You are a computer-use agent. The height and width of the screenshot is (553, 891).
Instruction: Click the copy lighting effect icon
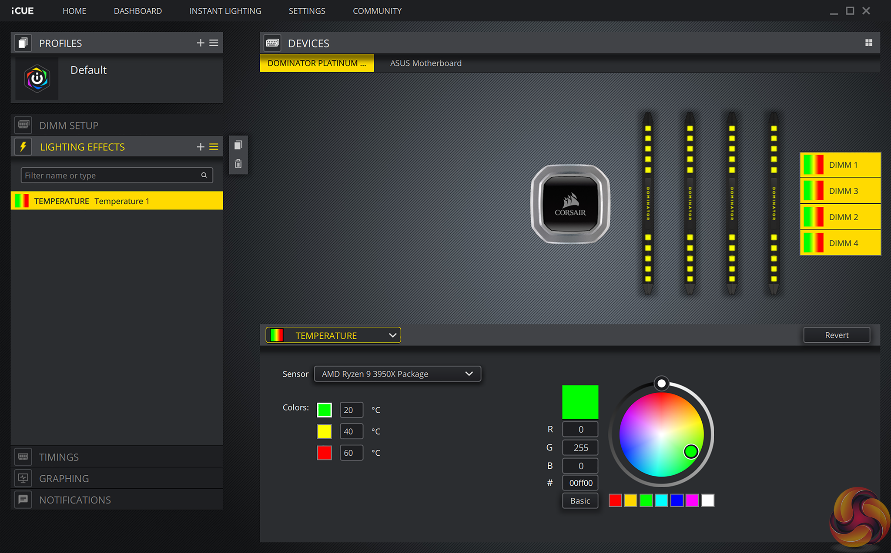click(x=238, y=145)
